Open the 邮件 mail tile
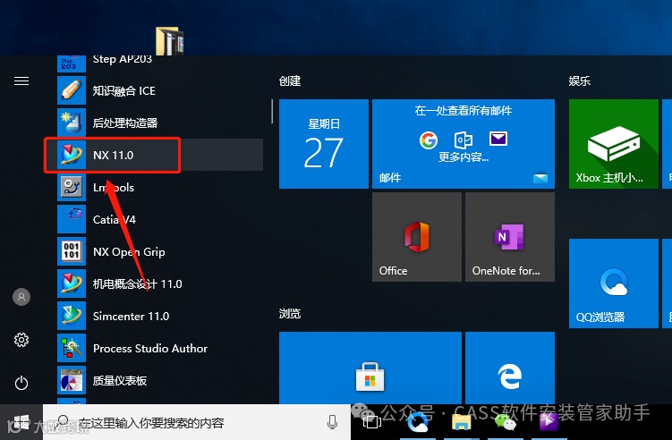Image resolution: width=672 pixels, height=440 pixels. click(x=464, y=144)
